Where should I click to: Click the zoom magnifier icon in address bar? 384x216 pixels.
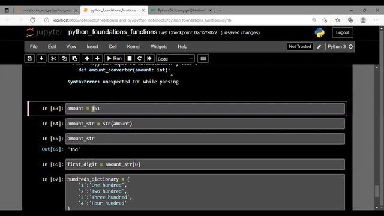tap(314, 20)
